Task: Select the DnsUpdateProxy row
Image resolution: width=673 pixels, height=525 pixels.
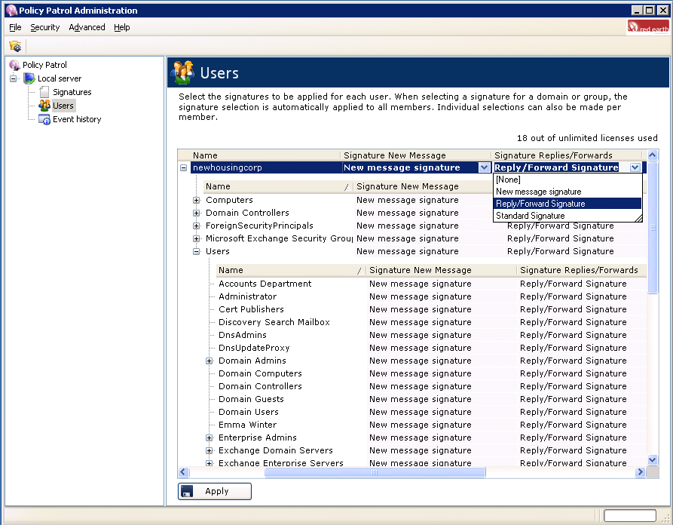Action: [431, 348]
